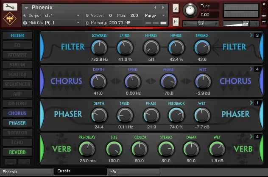
Task: Click the Filter LP RES knob
Action: coord(125,48)
